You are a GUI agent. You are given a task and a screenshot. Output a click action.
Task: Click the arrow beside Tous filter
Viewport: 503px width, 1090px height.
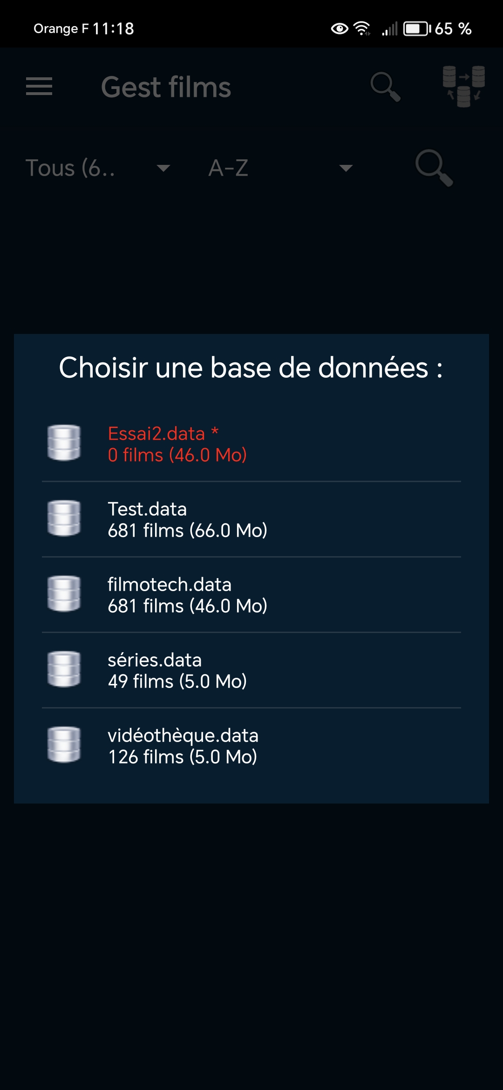(x=163, y=168)
